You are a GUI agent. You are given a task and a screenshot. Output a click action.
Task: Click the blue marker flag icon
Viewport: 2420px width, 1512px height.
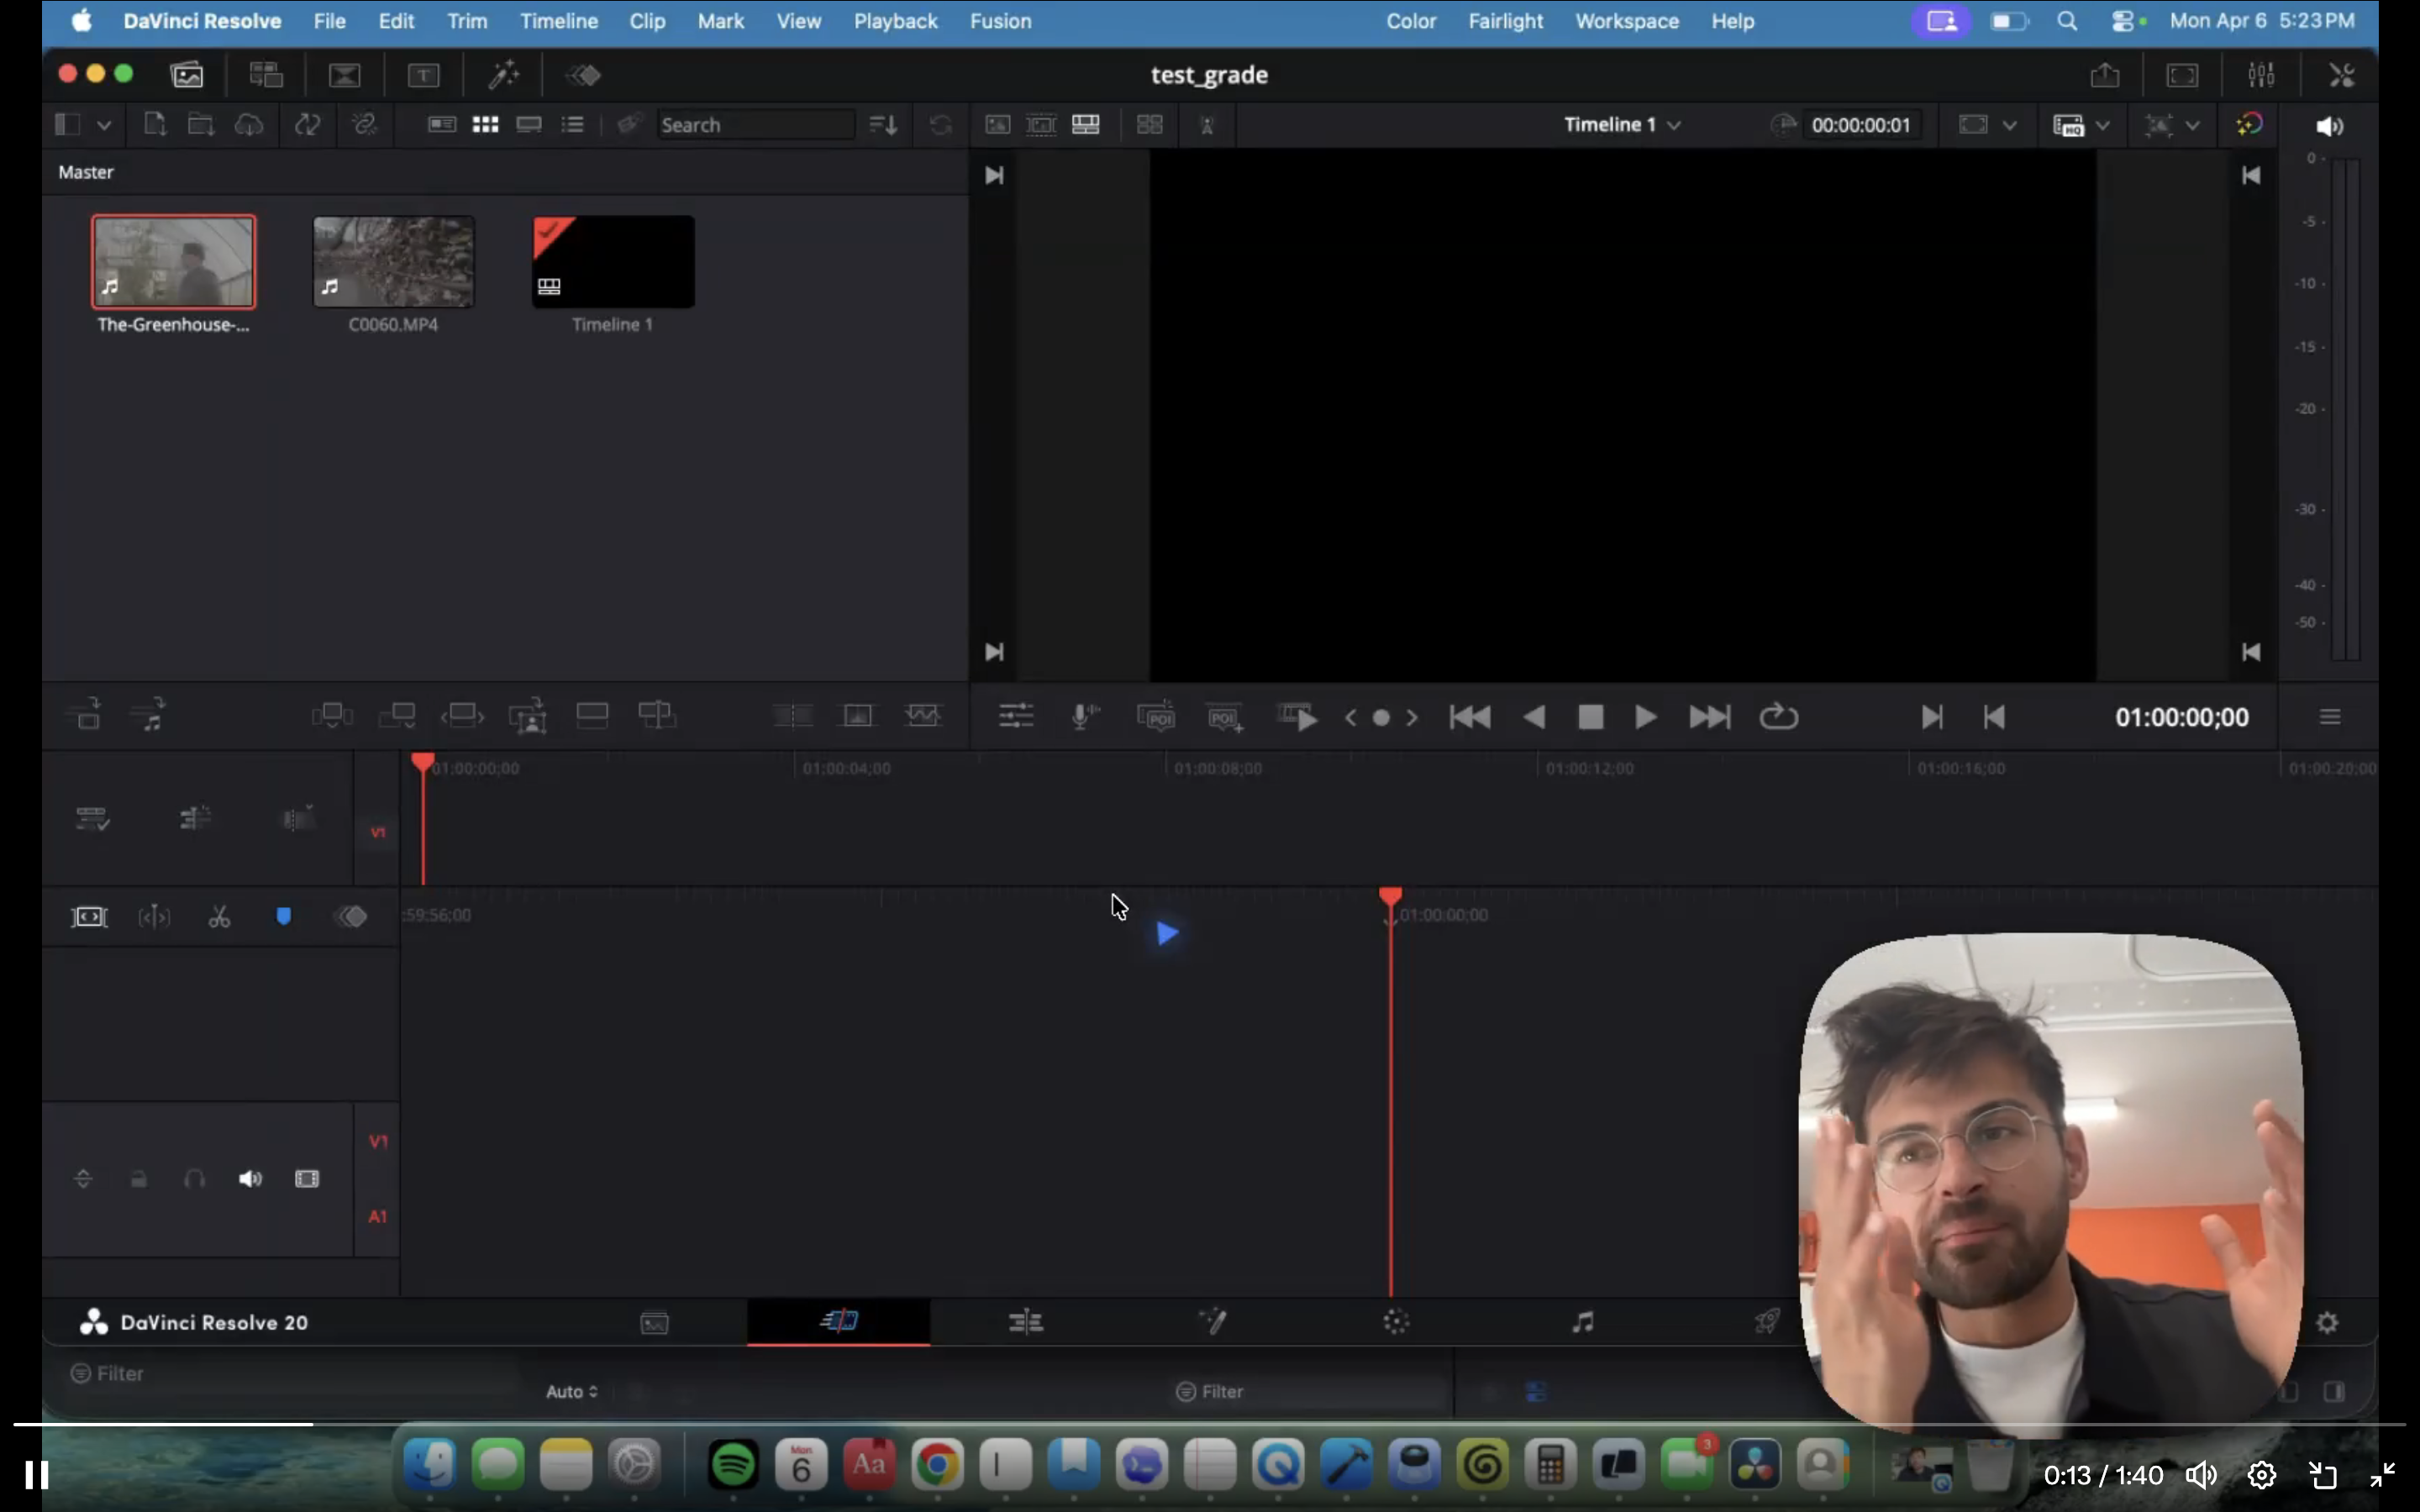[283, 917]
